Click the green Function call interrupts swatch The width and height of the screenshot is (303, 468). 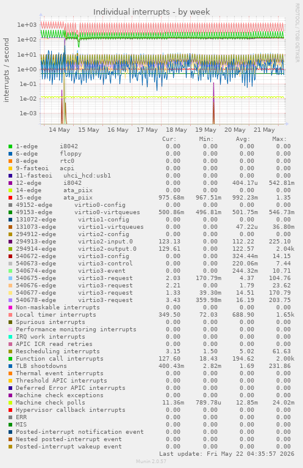coord(10,359)
